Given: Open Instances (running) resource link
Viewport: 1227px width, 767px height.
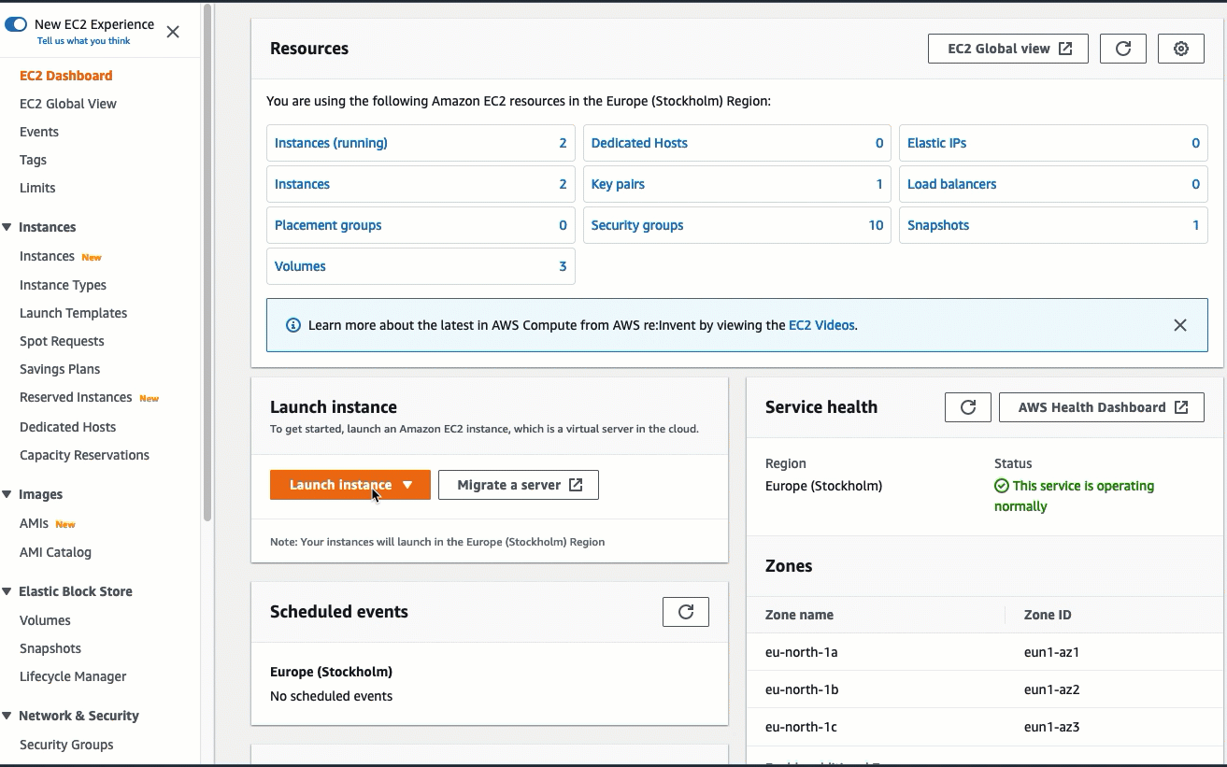Looking at the screenshot, I should click(330, 142).
